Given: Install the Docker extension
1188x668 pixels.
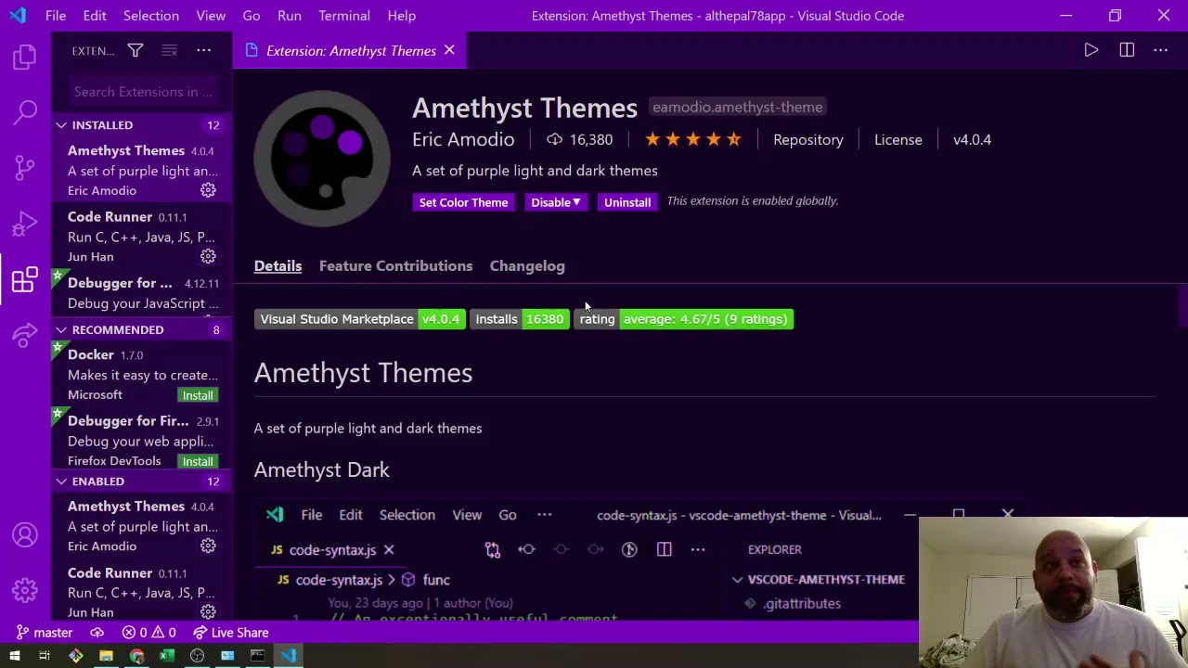Looking at the screenshot, I should [x=198, y=395].
